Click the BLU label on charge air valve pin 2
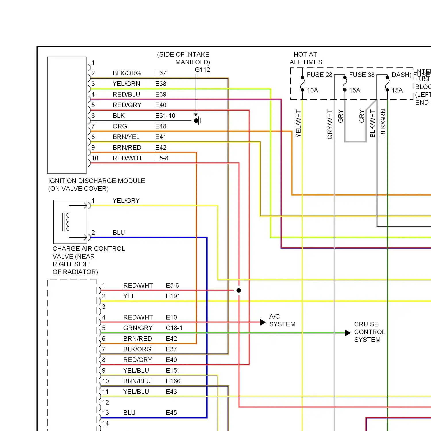431x431 pixels. pyautogui.click(x=119, y=233)
